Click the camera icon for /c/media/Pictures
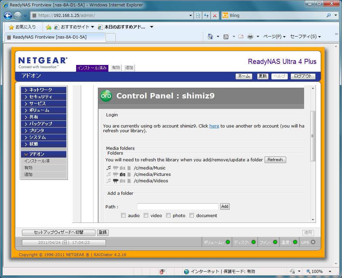Screen dimensions: 342x278 tap(122, 175)
